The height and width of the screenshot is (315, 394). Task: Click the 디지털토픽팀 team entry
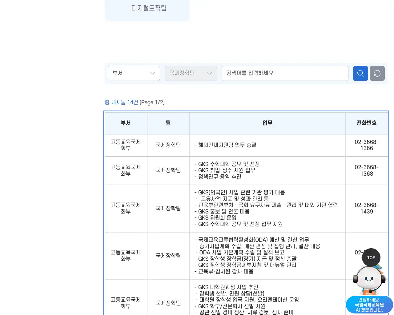tap(147, 8)
